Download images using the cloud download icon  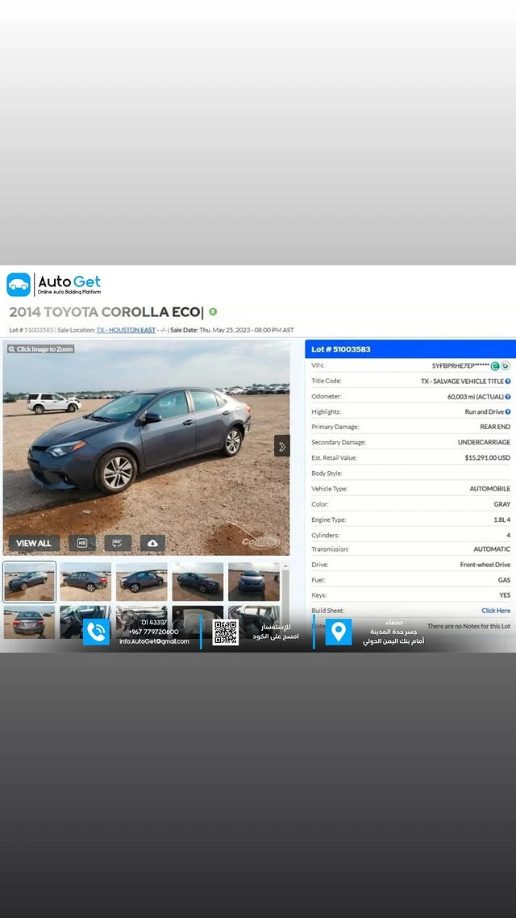[x=152, y=544]
